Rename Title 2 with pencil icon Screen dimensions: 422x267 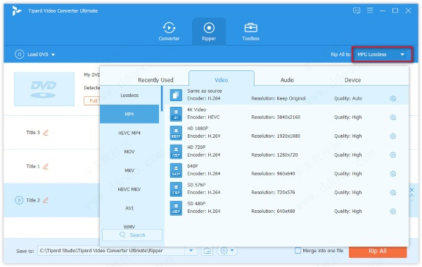(x=46, y=200)
